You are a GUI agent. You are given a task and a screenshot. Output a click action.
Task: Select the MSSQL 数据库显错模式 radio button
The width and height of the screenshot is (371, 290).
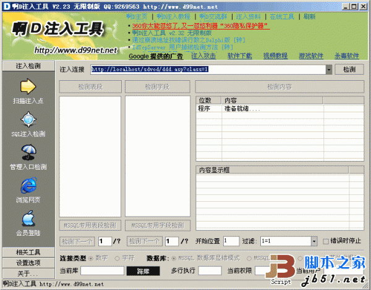pyautogui.click(x=174, y=259)
